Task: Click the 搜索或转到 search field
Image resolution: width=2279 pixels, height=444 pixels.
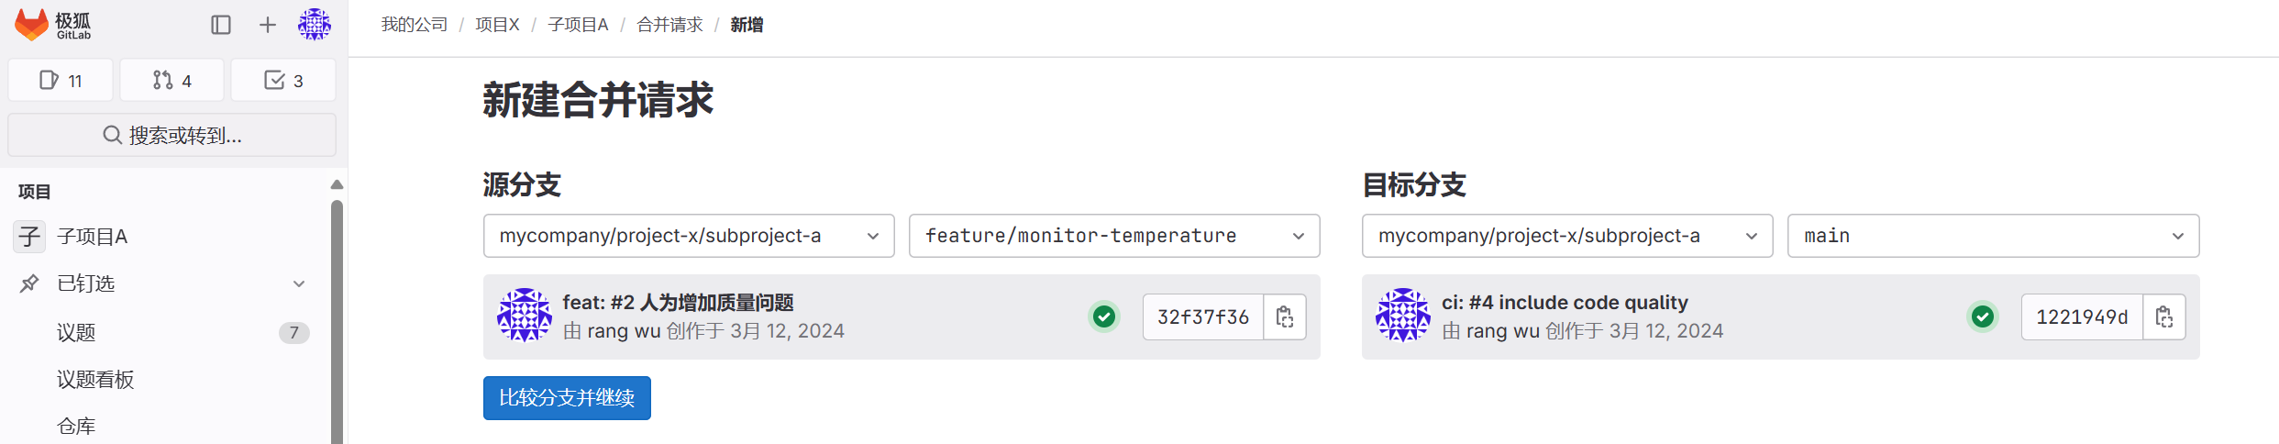Action: [172, 136]
